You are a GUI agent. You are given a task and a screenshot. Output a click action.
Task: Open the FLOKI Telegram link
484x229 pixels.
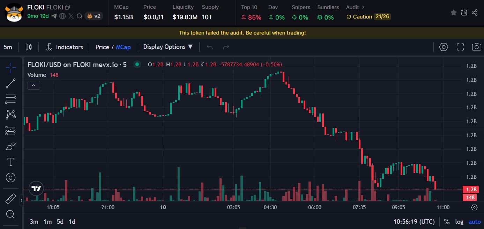point(54,16)
